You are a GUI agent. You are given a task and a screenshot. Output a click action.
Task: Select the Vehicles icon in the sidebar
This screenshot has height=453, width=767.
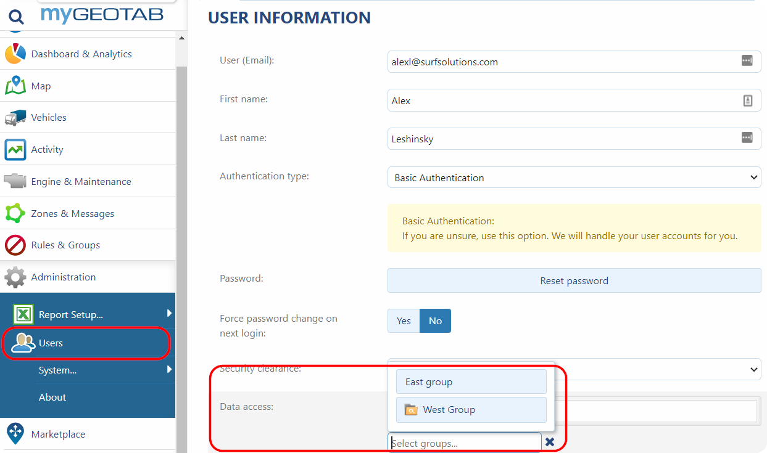[x=16, y=117]
